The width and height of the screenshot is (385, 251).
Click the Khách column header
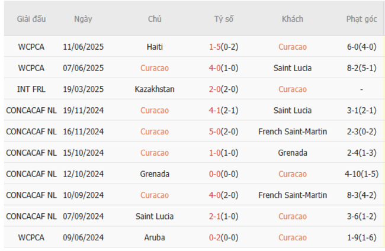click(x=292, y=19)
